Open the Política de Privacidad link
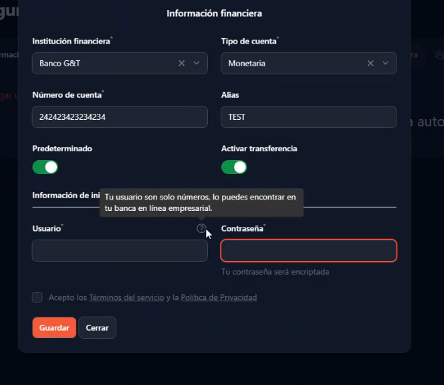Screen dimensions: 444x385 pyautogui.click(x=219, y=297)
